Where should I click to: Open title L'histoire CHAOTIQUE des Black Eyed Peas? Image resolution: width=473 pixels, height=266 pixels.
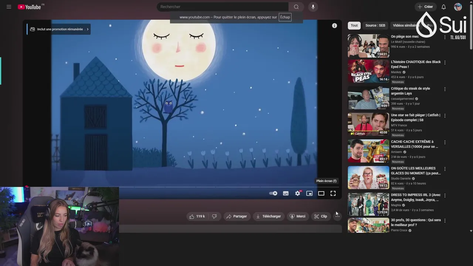416,64
